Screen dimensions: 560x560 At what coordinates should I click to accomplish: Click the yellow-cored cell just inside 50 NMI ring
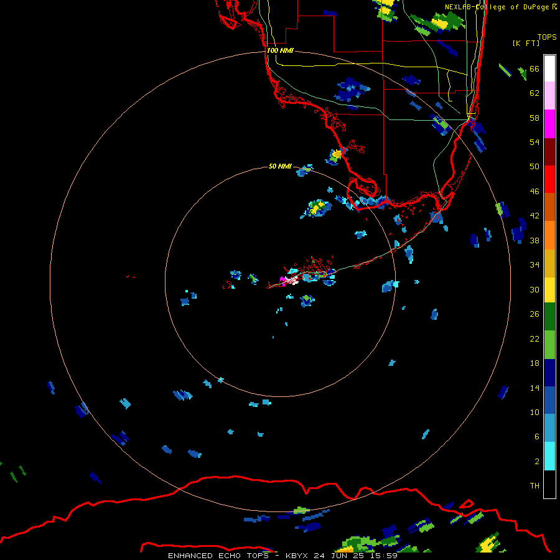(x=317, y=208)
